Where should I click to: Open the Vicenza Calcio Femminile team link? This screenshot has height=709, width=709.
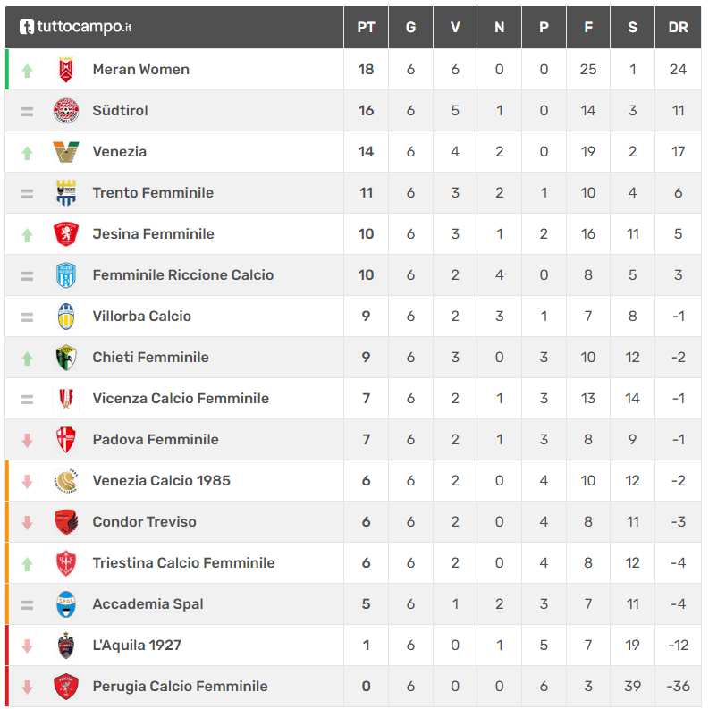click(x=181, y=399)
